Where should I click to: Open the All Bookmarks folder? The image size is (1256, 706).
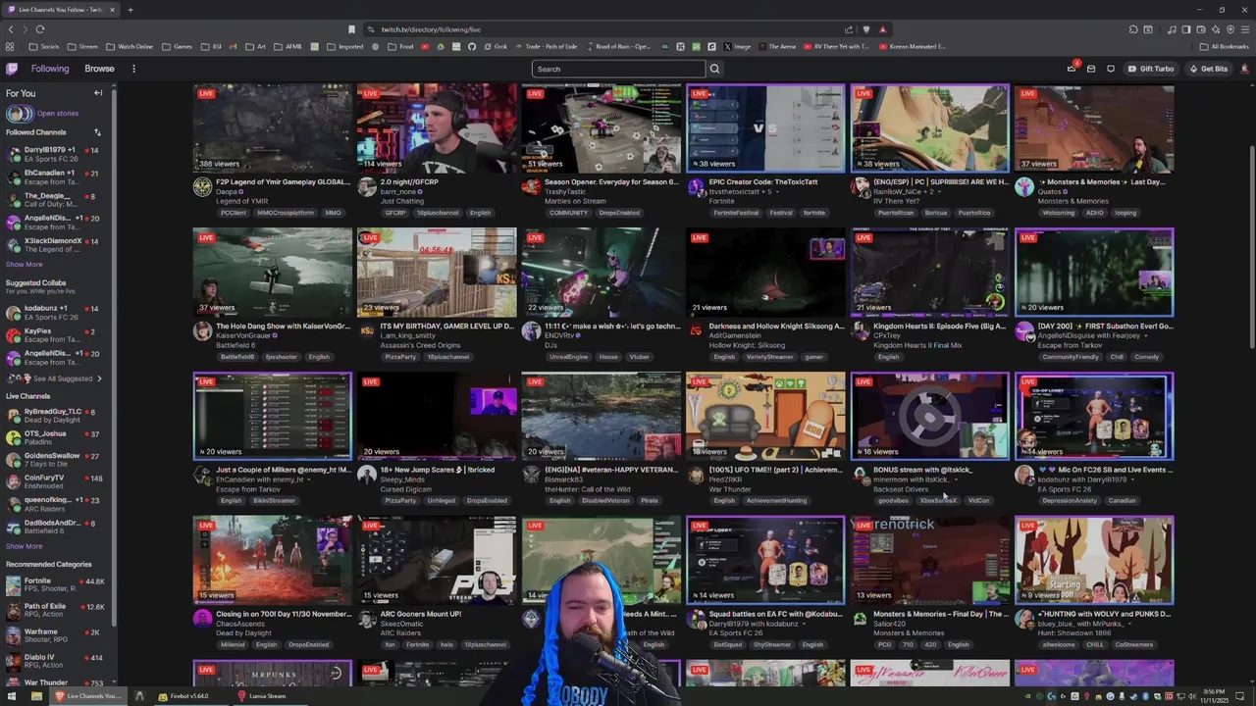(x=1225, y=46)
